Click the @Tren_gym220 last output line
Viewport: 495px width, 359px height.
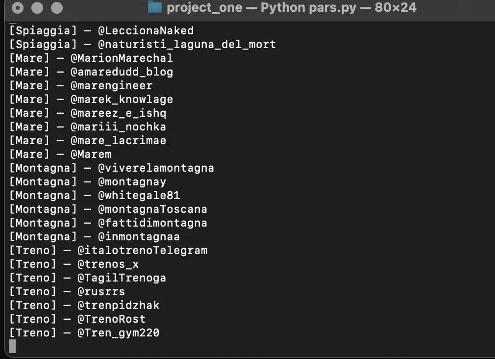tap(84, 333)
